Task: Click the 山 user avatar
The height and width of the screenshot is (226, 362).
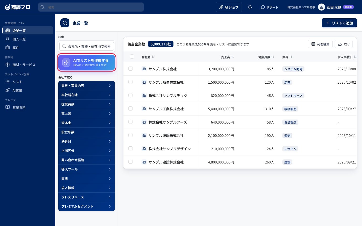Action: pyautogui.click(x=322, y=7)
